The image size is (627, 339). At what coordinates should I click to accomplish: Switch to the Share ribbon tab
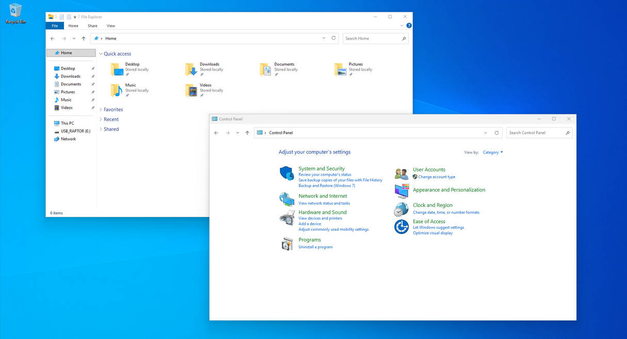point(92,26)
